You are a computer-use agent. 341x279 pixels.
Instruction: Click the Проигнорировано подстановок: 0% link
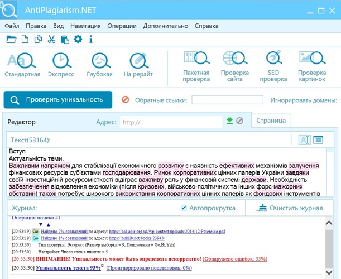coord(149,268)
